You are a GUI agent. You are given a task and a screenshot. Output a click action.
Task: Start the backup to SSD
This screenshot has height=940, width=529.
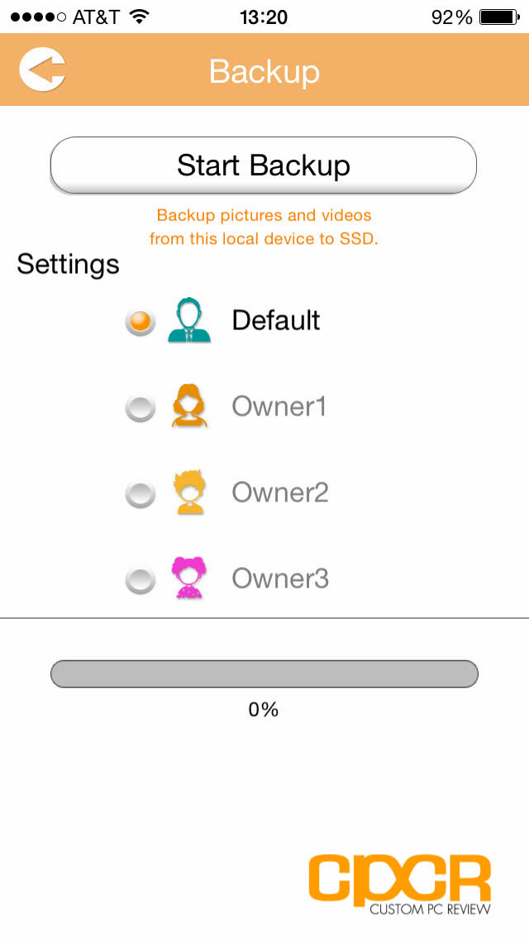coord(264,165)
